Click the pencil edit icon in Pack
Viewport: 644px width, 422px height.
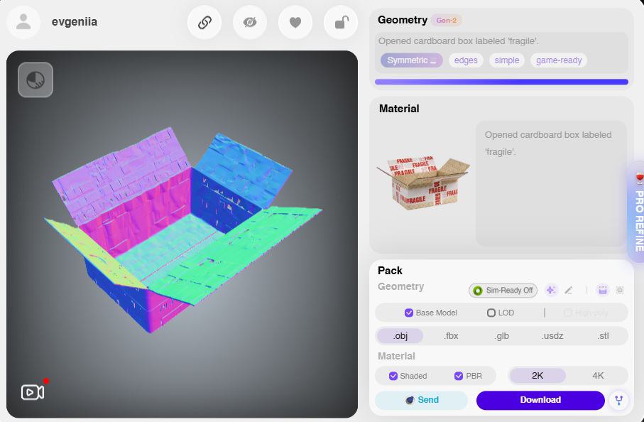point(569,291)
